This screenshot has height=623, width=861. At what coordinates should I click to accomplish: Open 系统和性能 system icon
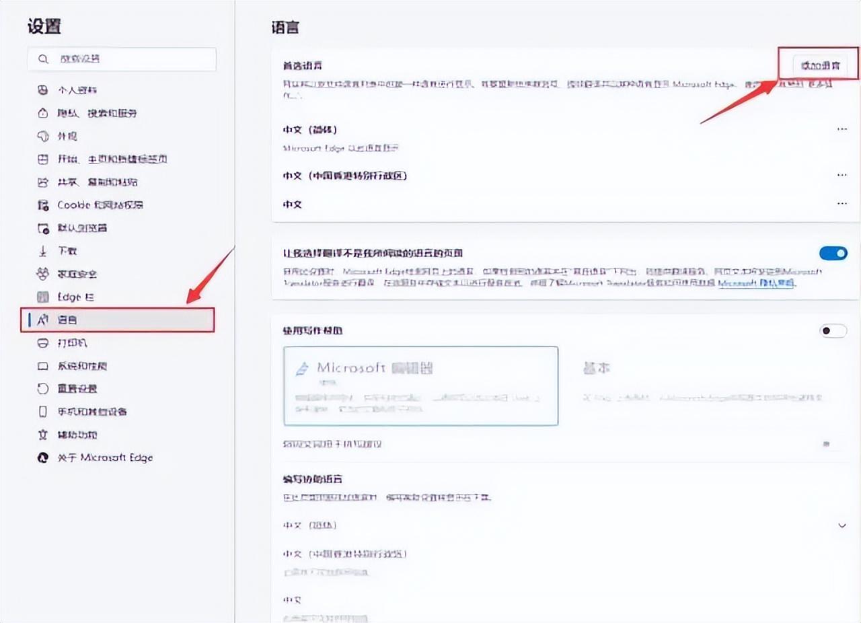[43, 366]
